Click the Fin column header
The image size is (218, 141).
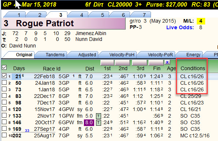tap(157, 68)
